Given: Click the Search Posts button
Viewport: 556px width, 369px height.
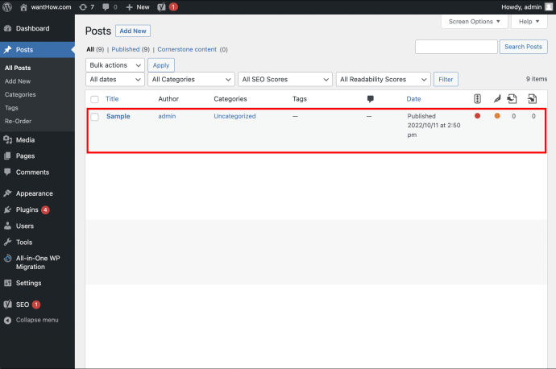Looking at the screenshot, I should click(x=524, y=47).
